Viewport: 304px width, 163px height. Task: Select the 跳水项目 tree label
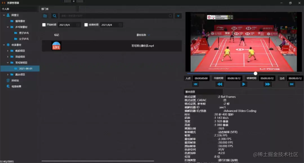click(x=20, y=75)
